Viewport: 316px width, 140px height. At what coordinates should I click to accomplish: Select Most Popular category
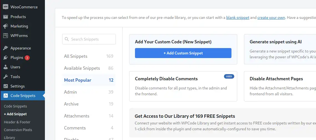89,80
